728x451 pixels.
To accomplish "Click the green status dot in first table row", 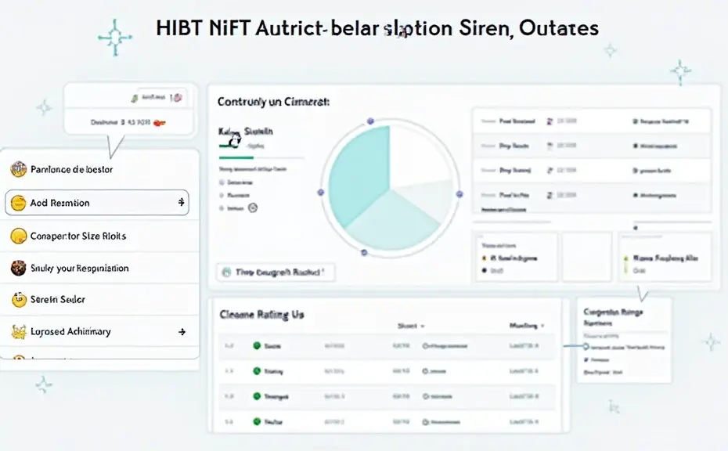I will (x=256, y=345).
